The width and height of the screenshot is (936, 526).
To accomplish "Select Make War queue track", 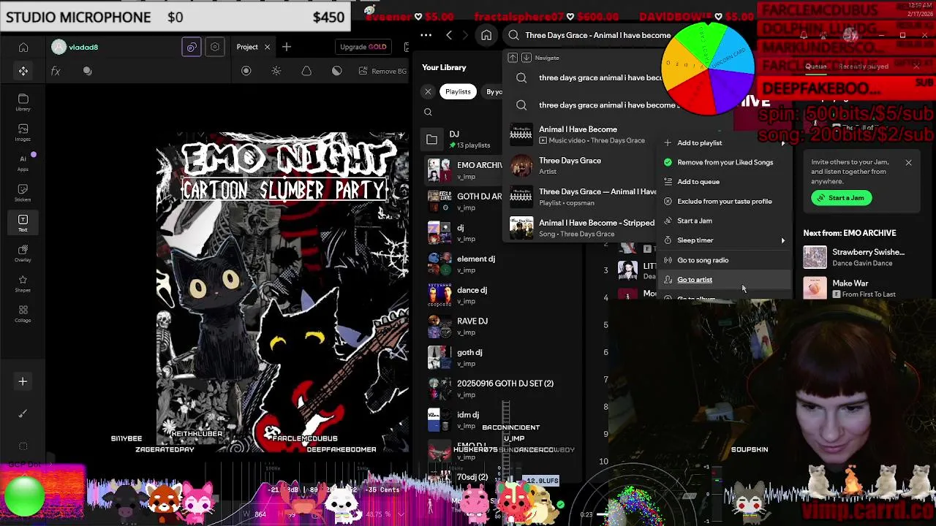I will 860,289.
